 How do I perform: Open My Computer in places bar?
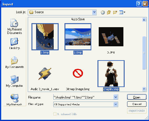click(14, 81)
